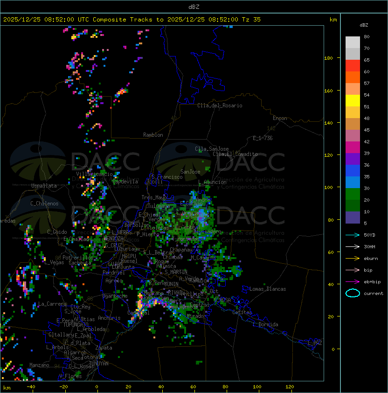Viewport: 388px width, 393px height.
Task: Click the 100 km vertical axis tick
Action: pos(328,187)
